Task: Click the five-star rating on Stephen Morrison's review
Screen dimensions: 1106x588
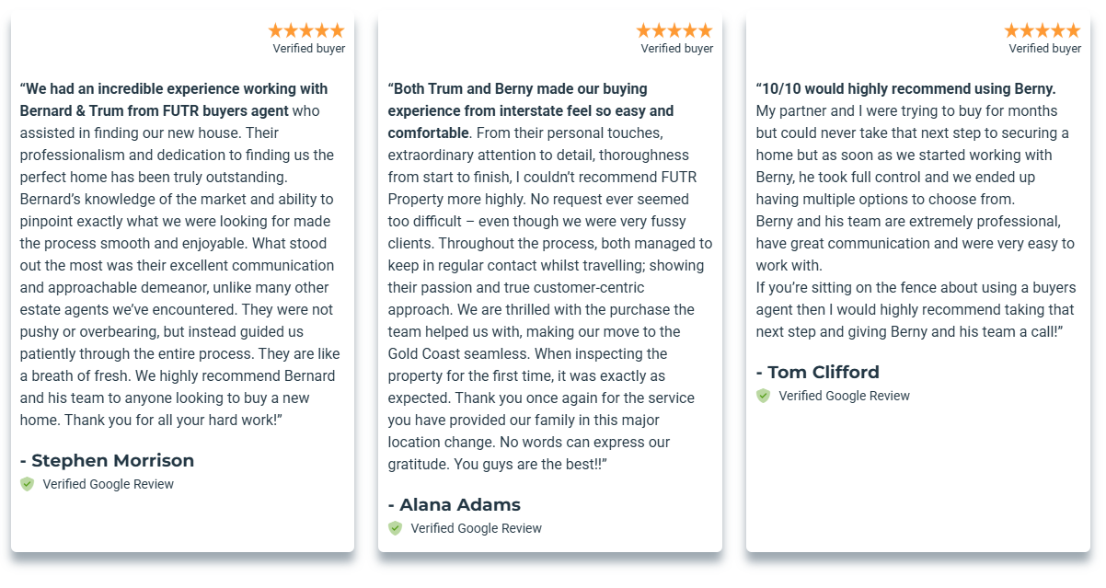Action: (306, 30)
